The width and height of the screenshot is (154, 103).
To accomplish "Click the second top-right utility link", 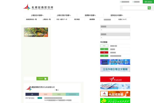I will point(136,2).
